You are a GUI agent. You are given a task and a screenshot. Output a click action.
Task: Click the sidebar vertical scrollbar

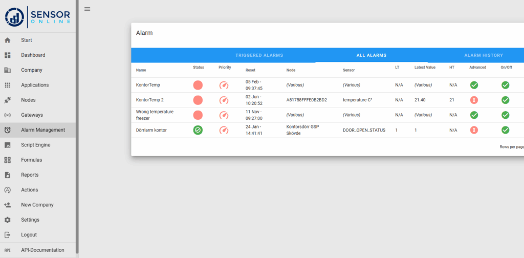[x=77, y=128]
